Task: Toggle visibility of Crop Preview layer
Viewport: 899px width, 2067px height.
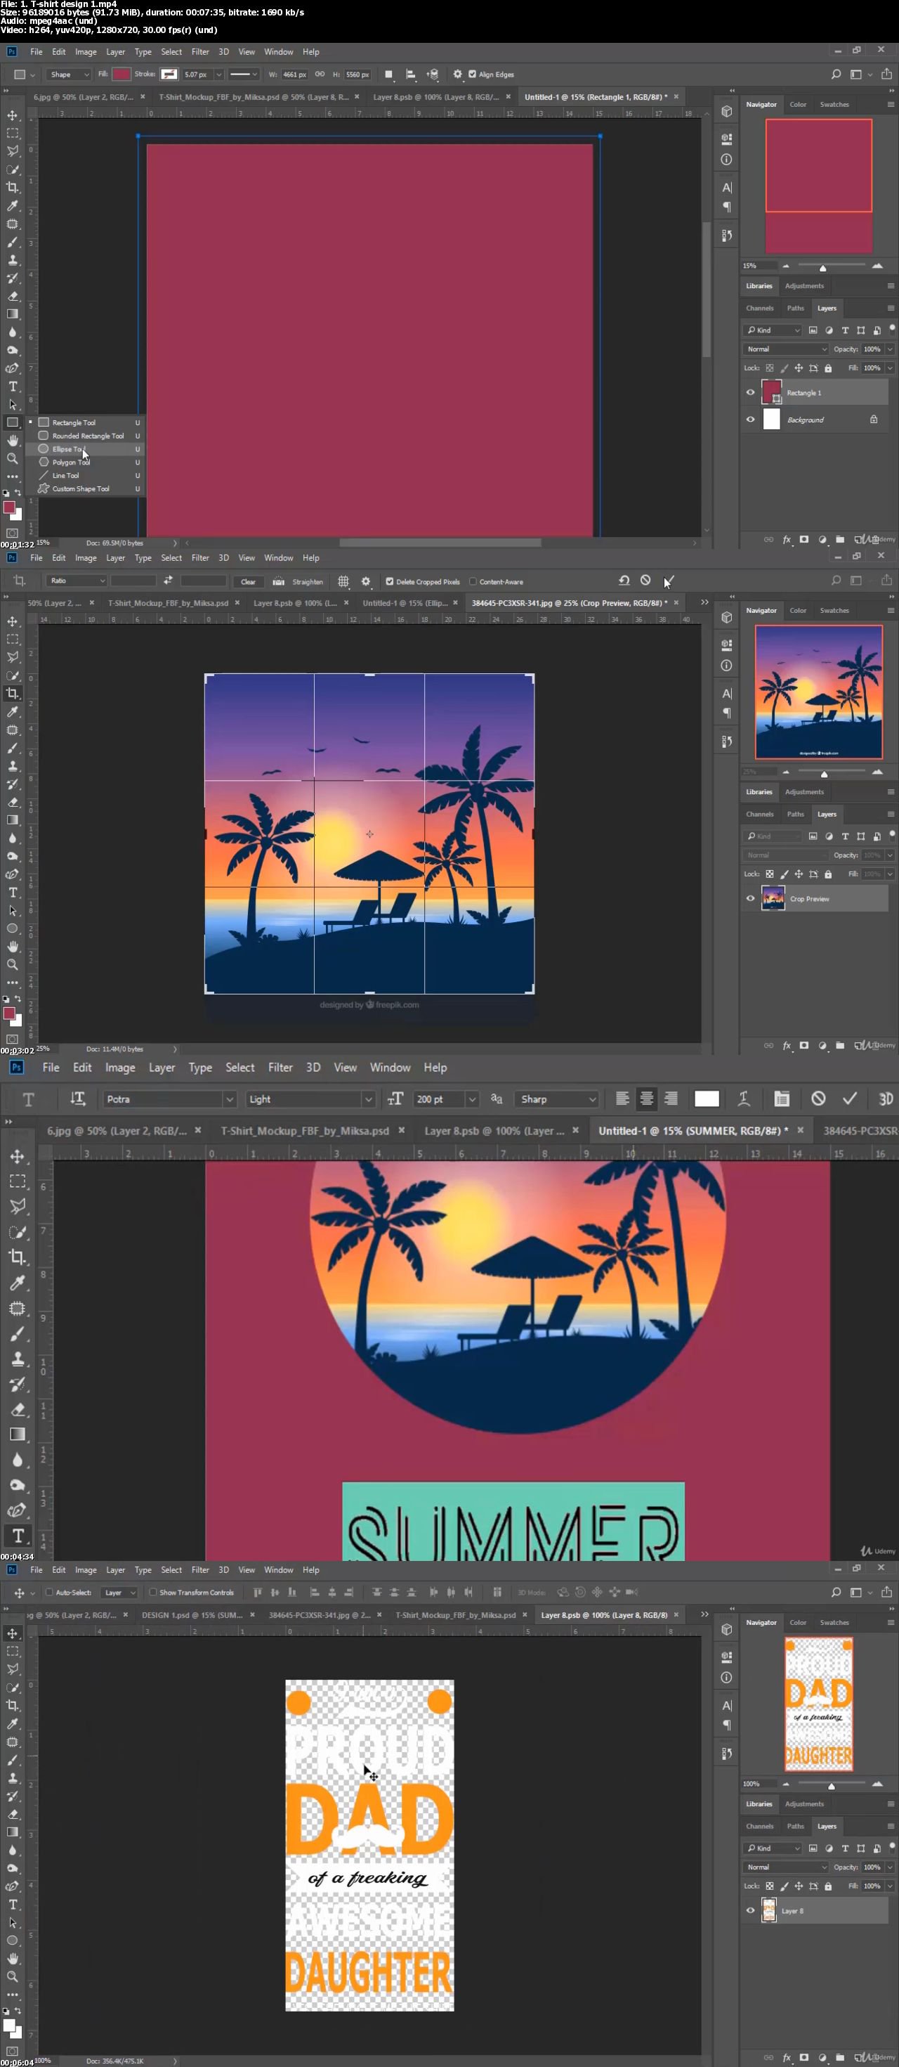Action: click(x=751, y=899)
